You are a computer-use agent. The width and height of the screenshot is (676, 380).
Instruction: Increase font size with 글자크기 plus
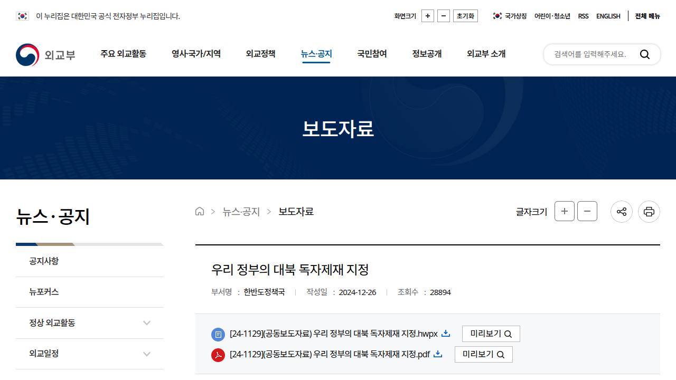pyautogui.click(x=565, y=211)
